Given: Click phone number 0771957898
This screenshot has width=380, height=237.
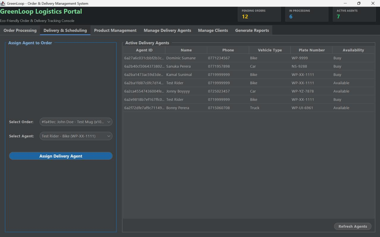Looking at the screenshot, I should coord(219,66).
